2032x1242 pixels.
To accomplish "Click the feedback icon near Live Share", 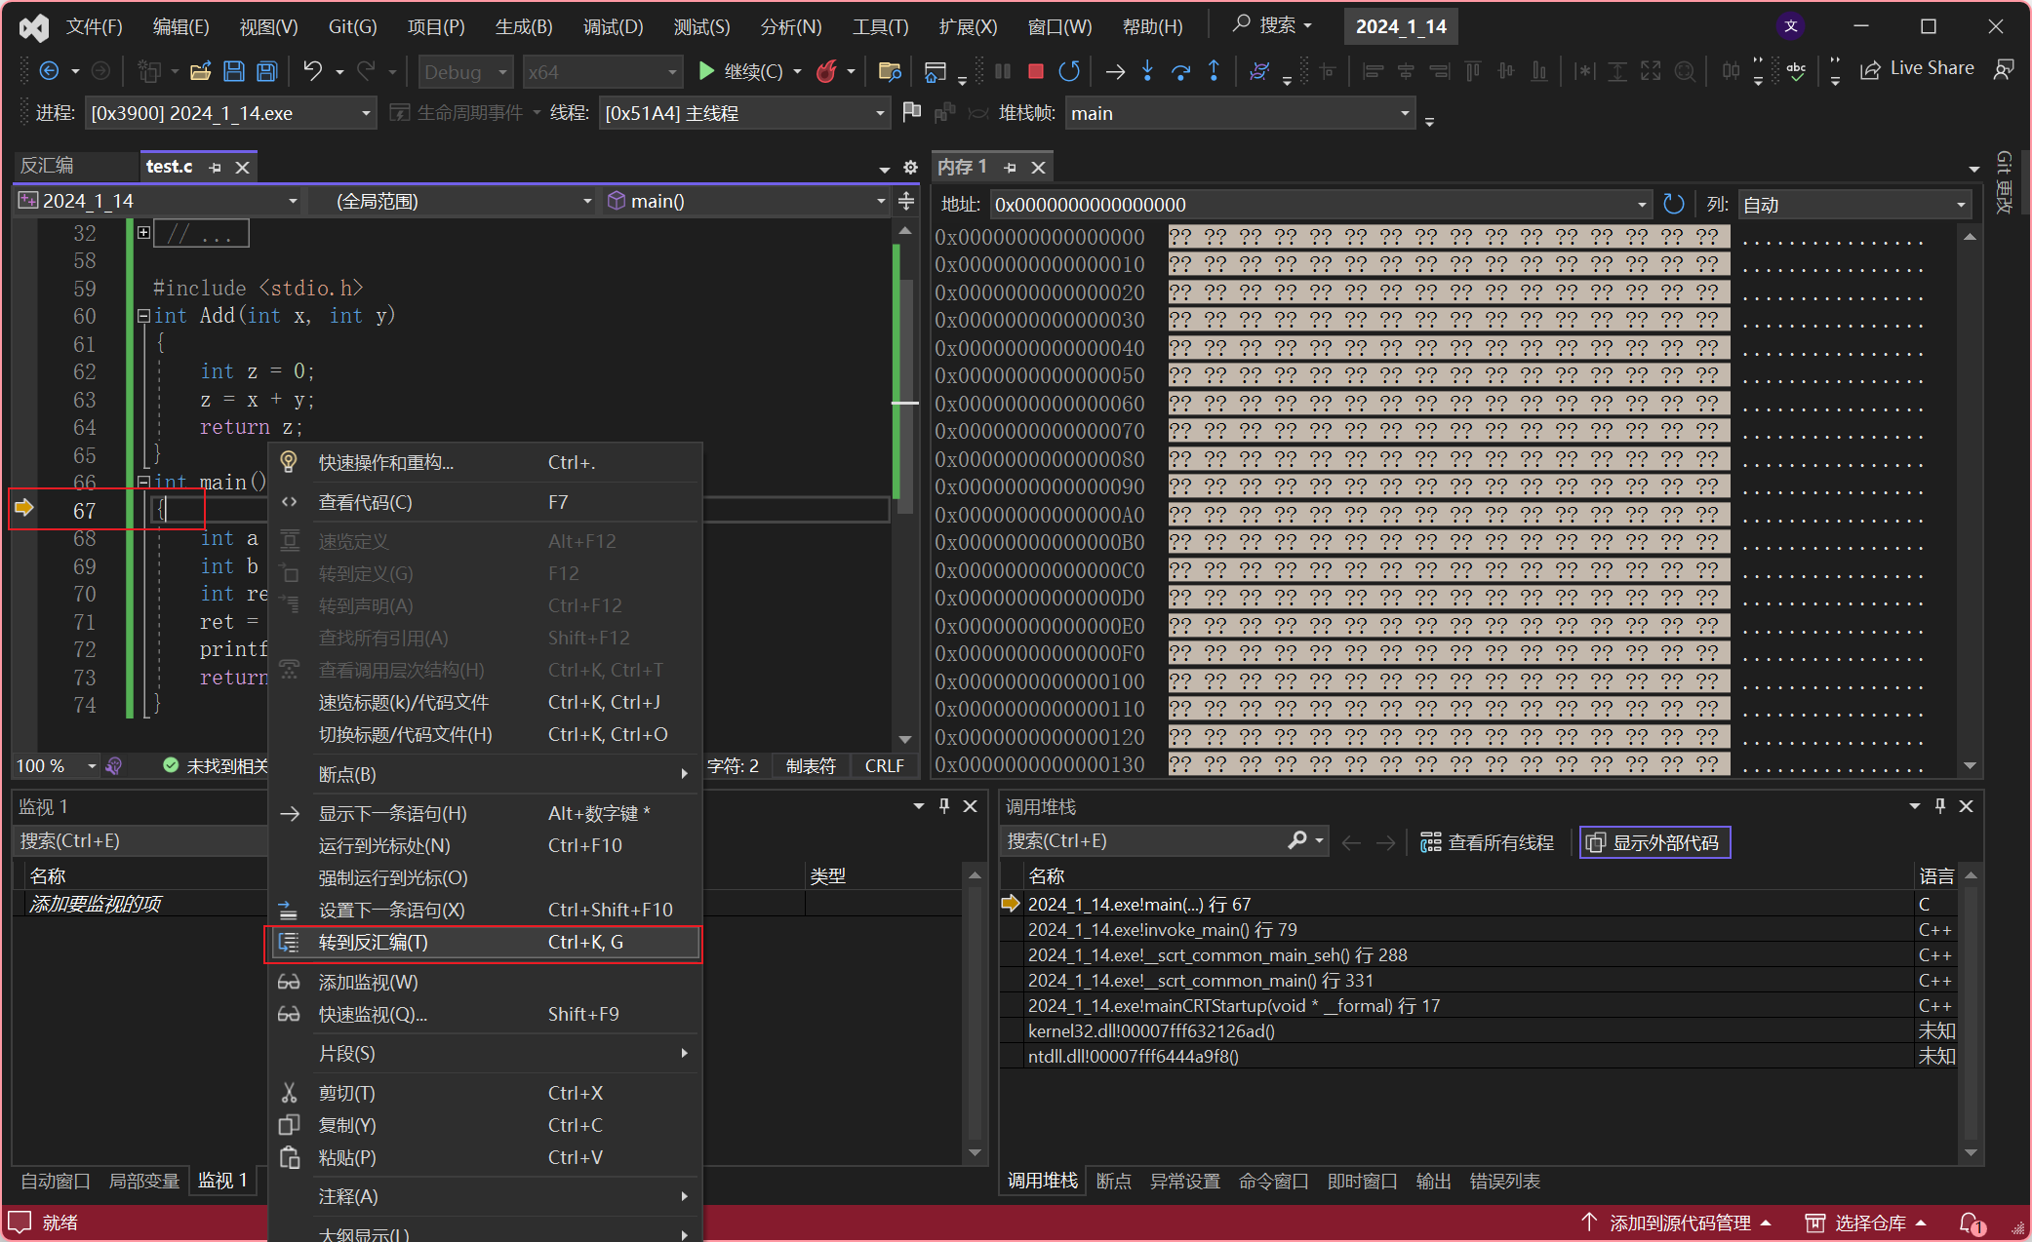I will [2003, 69].
